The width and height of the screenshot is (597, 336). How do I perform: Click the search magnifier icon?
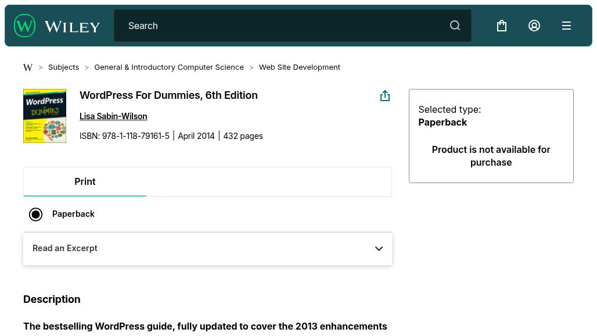(x=455, y=26)
